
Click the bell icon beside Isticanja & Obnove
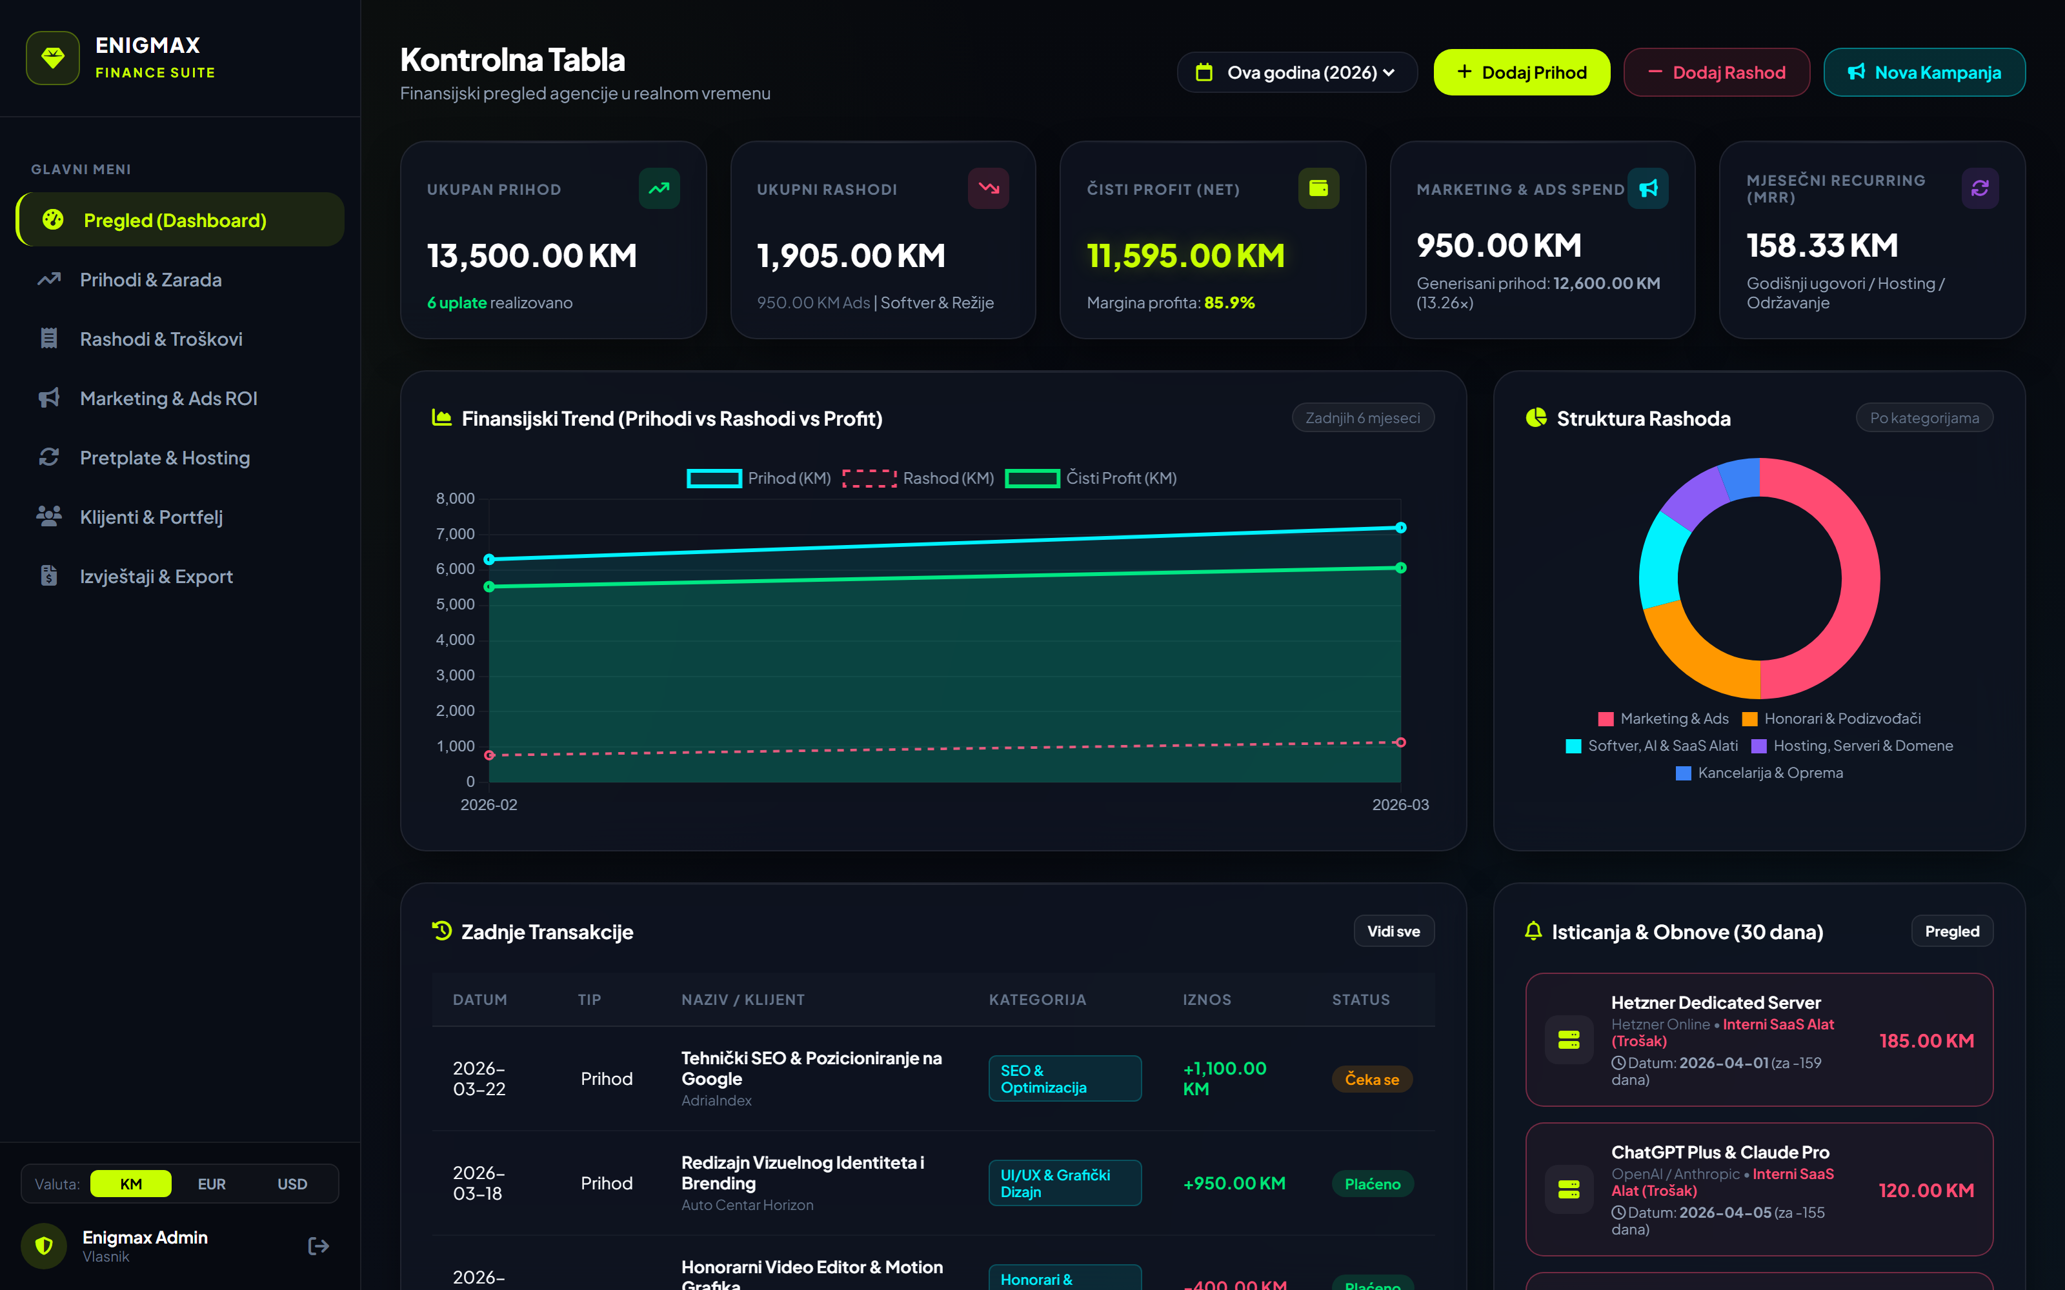1533,931
